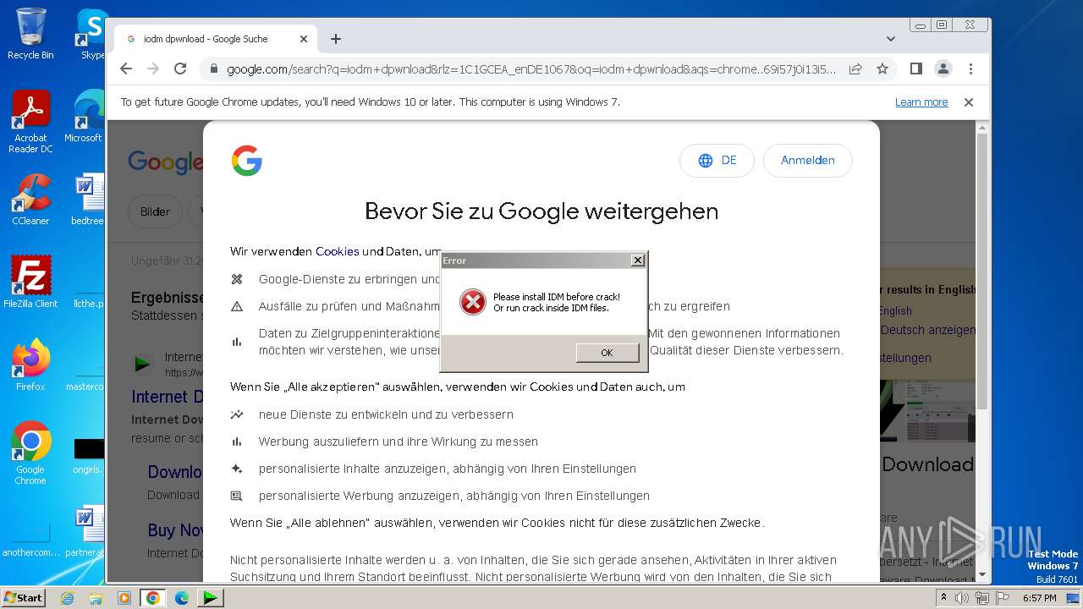Click the Anmelden button
1083x609 pixels.
(807, 161)
